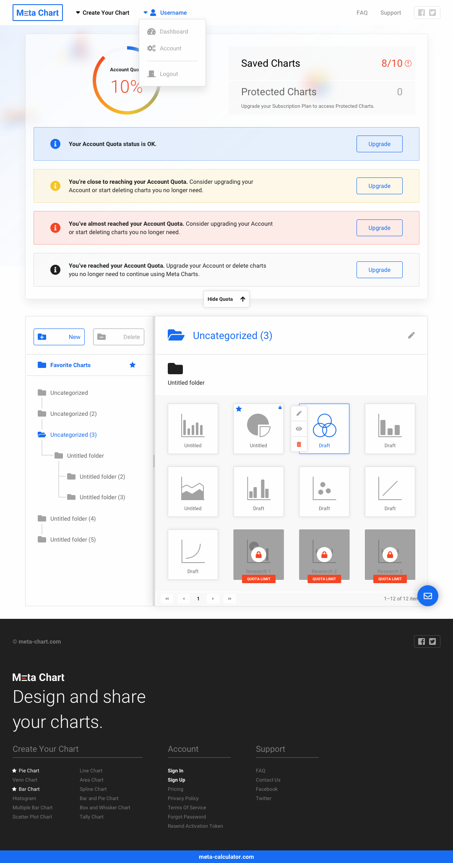Screen dimensions: 453x863
Task: Edit the Uncategorized (3) folder name with the pencil icon
Action: tap(411, 335)
